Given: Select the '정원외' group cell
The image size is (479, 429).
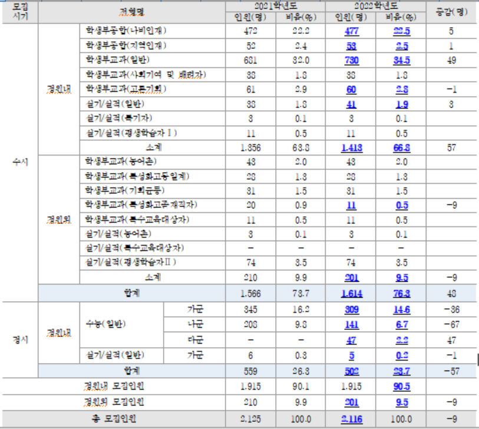Looking at the screenshot, I should coord(59,219).
